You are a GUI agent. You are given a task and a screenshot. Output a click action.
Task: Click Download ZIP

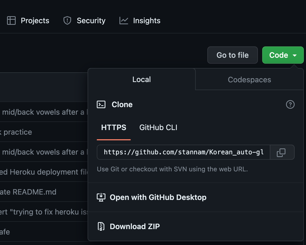[x=196, y=226]
